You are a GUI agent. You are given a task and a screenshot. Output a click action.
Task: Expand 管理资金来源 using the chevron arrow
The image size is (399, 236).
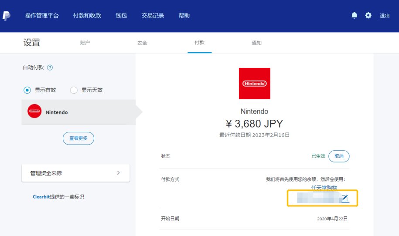pos(118,173)
